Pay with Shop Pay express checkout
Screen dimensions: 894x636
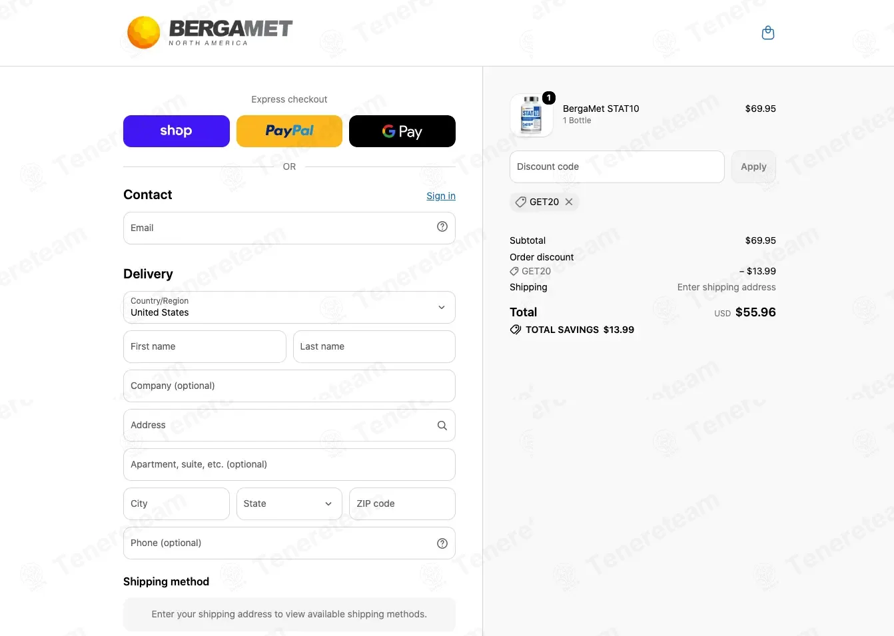(x=177, y=131)
